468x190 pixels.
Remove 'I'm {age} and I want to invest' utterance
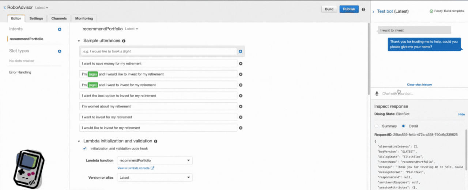(x=241, y=85)
